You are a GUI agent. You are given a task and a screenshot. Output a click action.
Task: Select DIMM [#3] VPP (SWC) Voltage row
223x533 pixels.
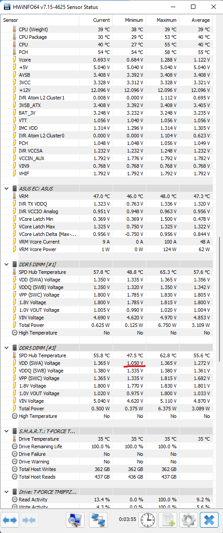pyautogui.click(x=107, y=378)
